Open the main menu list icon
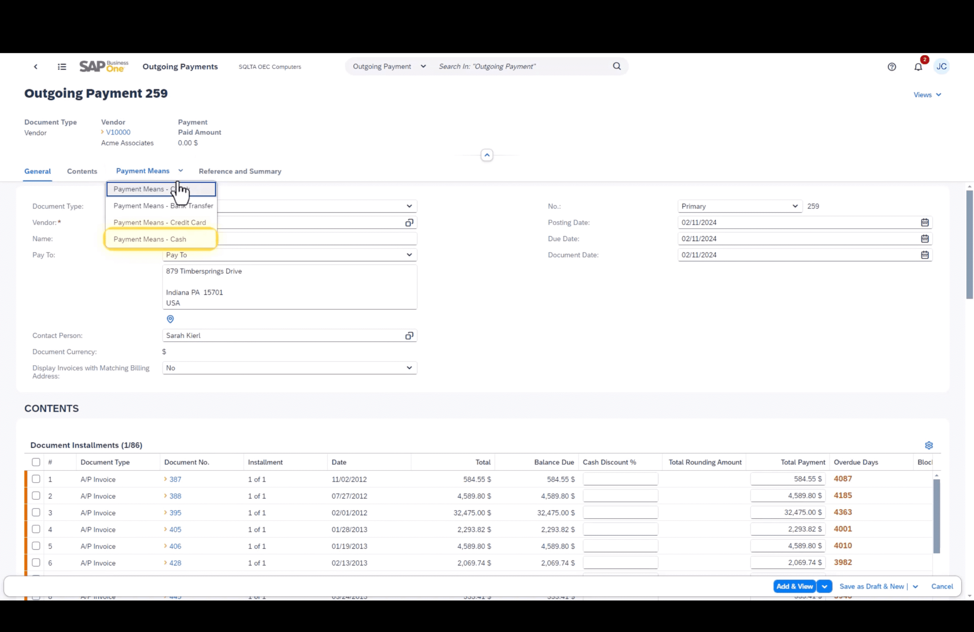 [62, 67]
